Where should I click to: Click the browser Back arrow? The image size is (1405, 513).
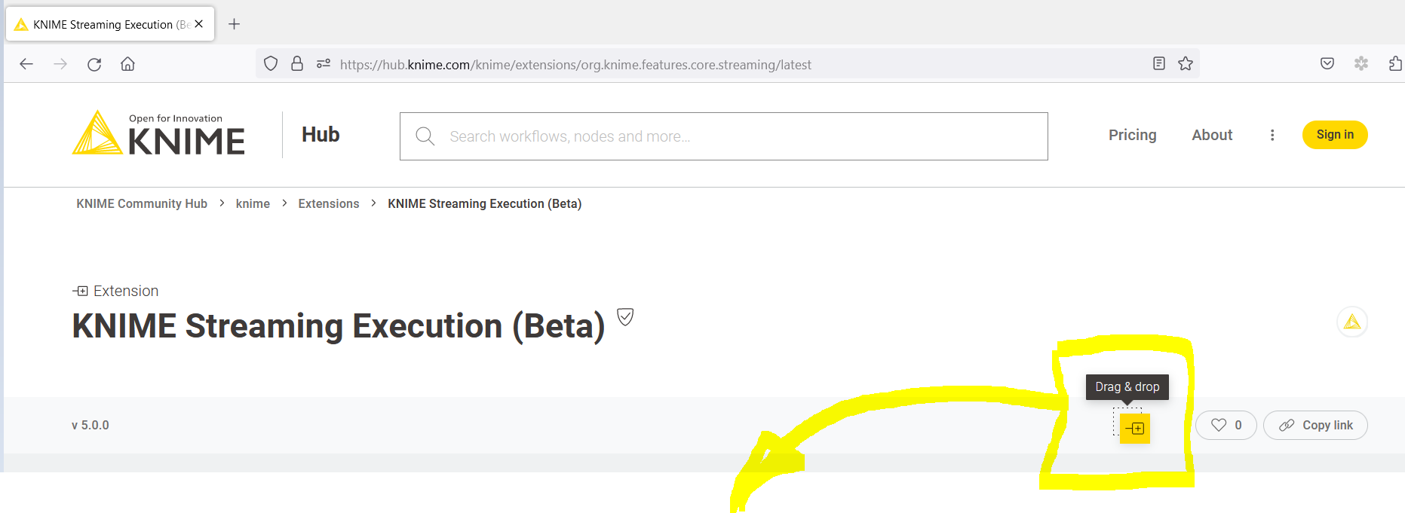click(26, 64)
